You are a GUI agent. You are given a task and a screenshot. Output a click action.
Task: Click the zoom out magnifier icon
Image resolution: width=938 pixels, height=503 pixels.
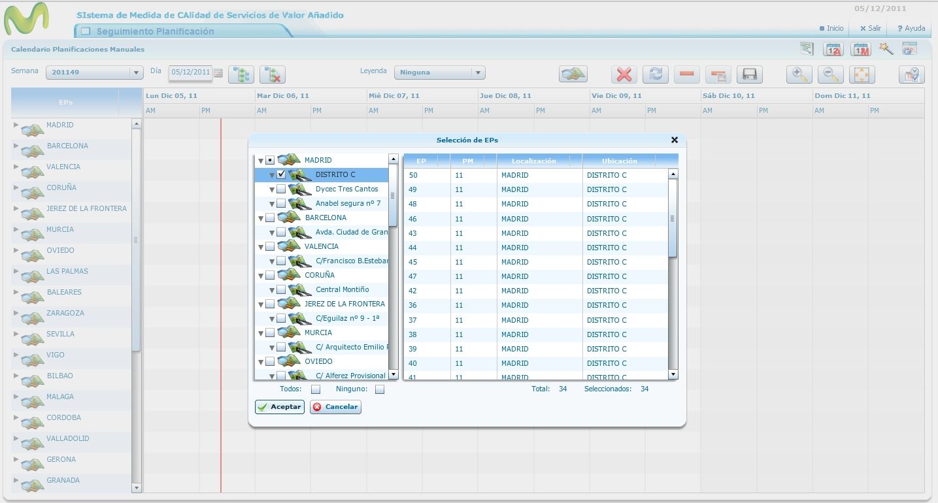[x=830, y=74]
